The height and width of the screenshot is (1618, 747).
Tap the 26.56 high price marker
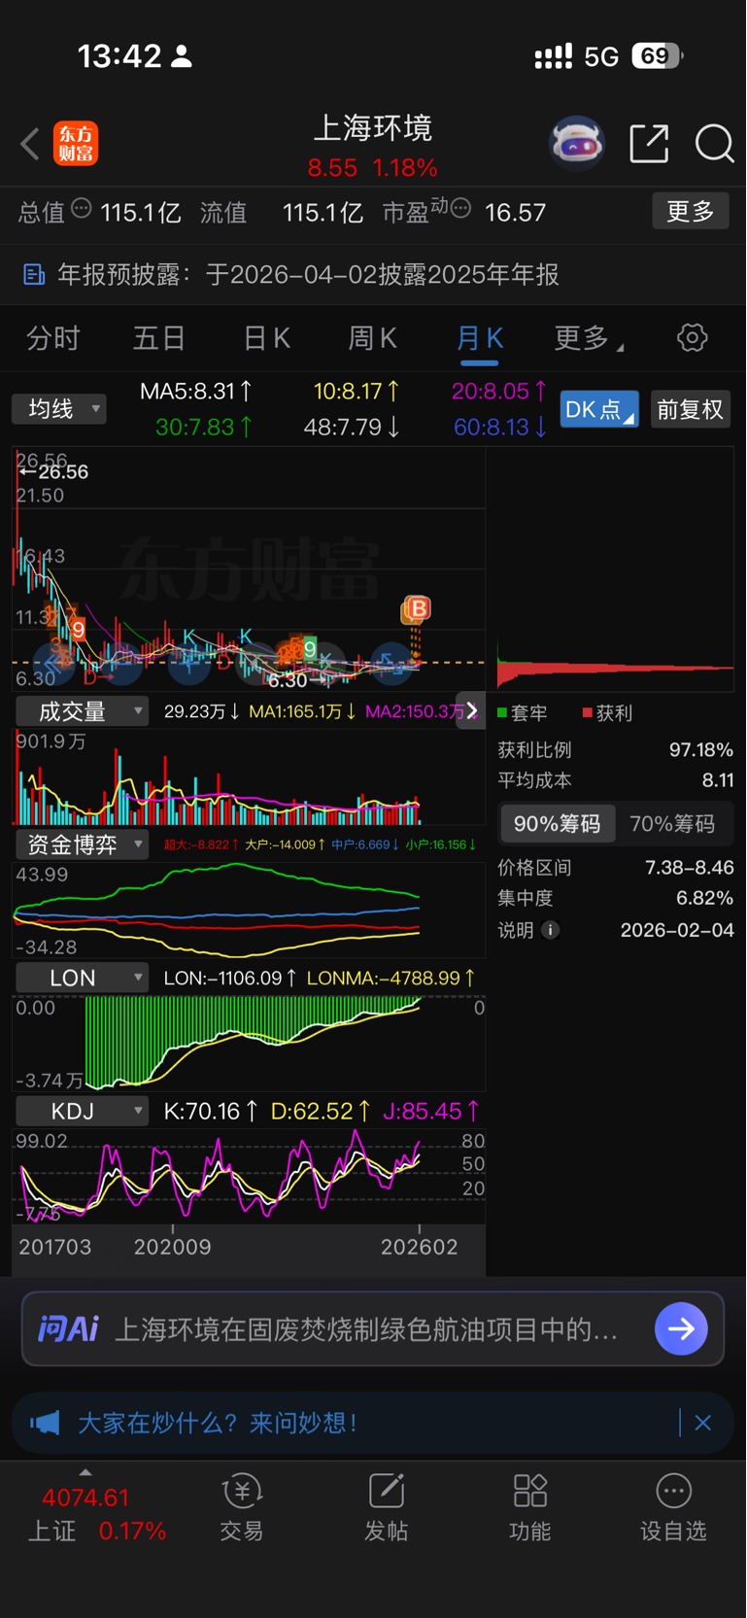click(x=55, y=472)
